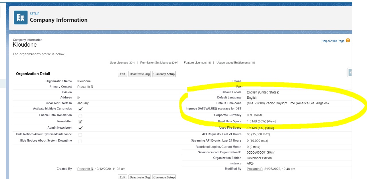Expand the collapsed side panel arrow
The width and height of the screenshot is (367, 179).
point(350,72)
